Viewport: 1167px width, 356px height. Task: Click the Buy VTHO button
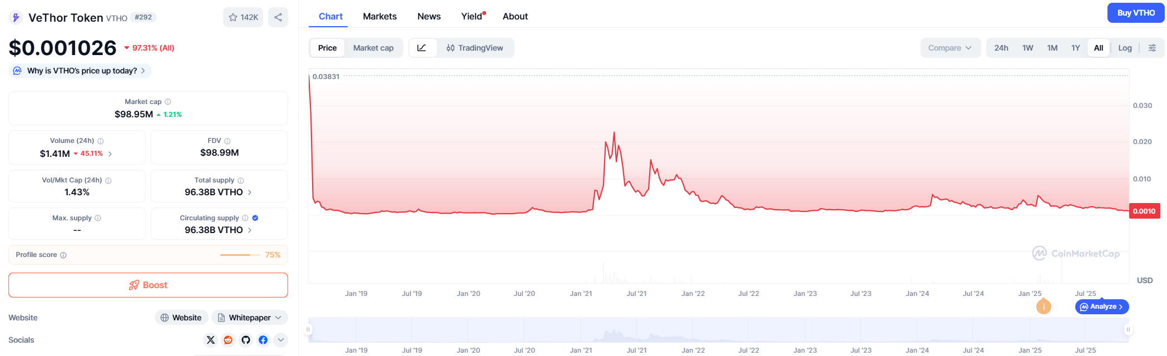pos(1136,13)
